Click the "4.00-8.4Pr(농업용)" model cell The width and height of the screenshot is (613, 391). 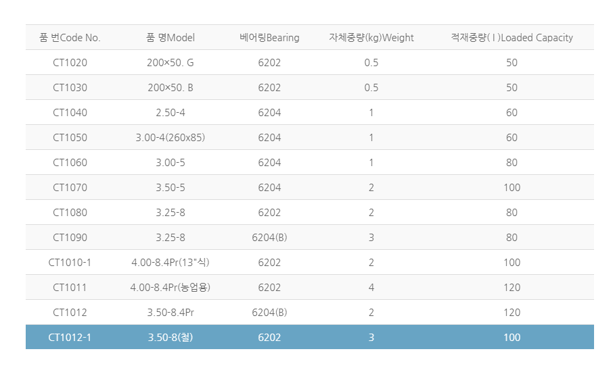pyautogui.click(x=170, y=288)
